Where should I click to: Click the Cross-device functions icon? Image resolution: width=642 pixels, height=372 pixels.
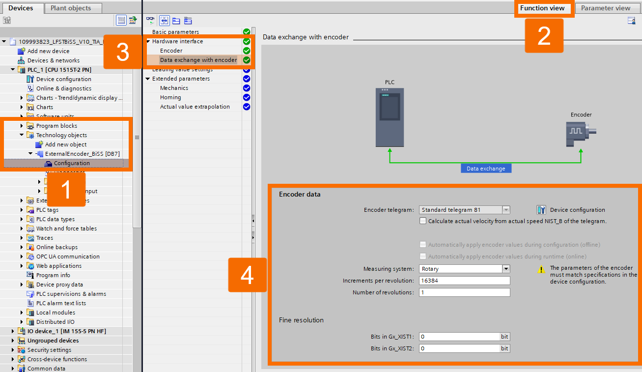pos(22,359)
